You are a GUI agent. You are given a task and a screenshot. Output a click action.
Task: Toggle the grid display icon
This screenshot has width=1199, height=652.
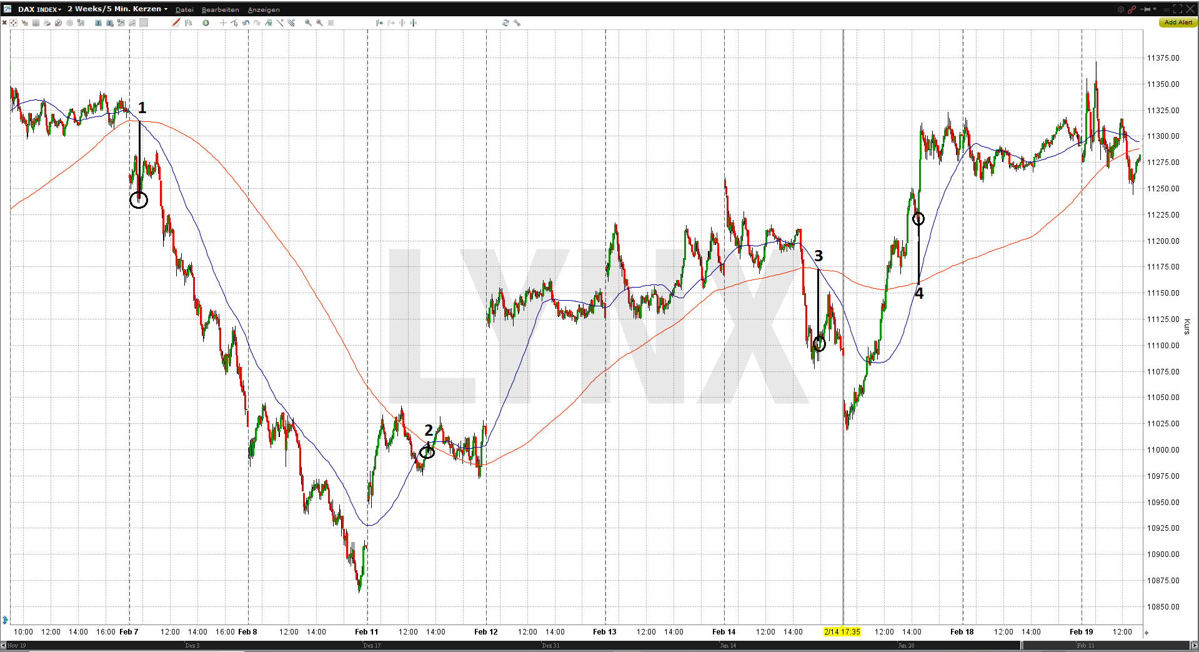[x=36, y=23]
